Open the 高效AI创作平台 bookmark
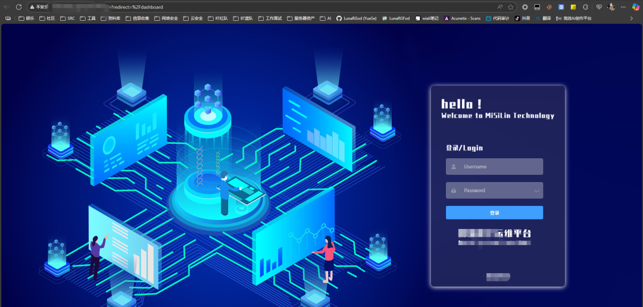This screenshot has width=643, height=307. click(574, 18)
